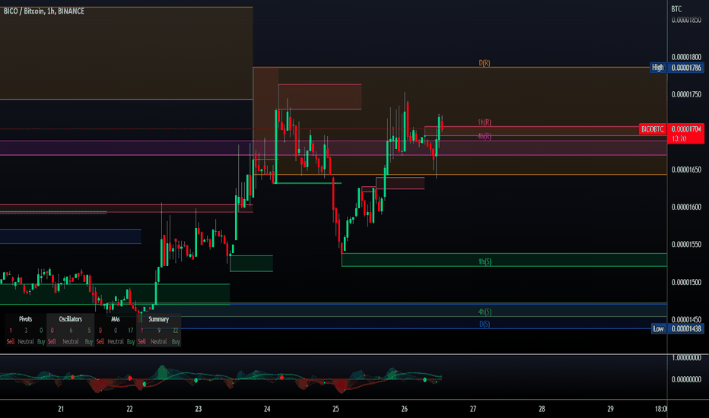Click date 24 on the time axis
This screenshot has height=418, width=709.
coord(267,409)
